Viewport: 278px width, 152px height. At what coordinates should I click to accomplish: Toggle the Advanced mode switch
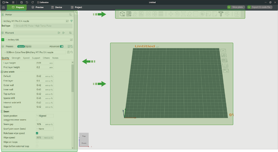click(62, 46)
